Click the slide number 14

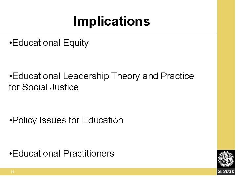pyautogui.click(x=12, y=172)
